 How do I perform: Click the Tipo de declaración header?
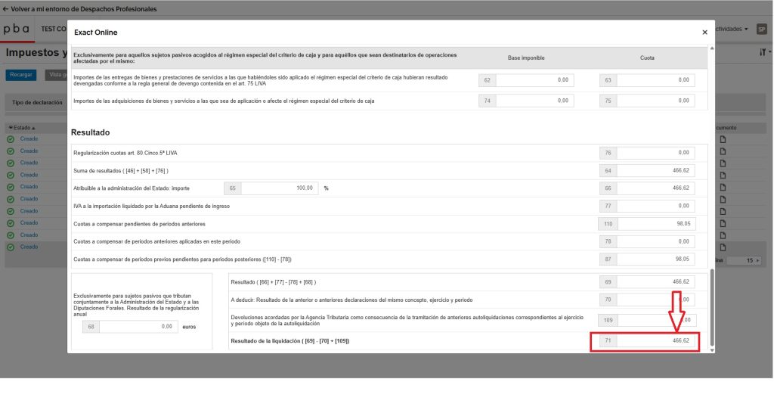point(37,102)
